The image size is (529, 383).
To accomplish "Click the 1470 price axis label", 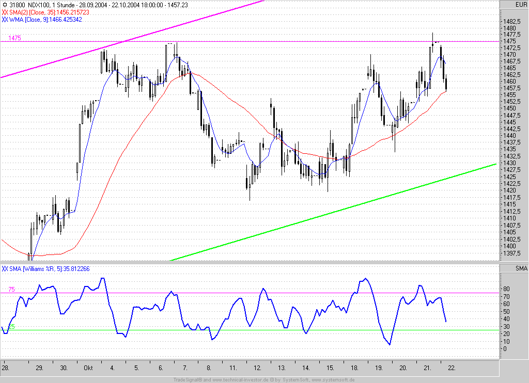I will pyautogui.click(x=509, y=55).
